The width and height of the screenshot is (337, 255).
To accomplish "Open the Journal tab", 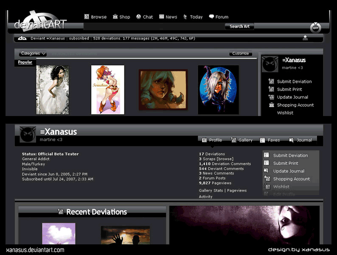I will click(x=300, y=140).
